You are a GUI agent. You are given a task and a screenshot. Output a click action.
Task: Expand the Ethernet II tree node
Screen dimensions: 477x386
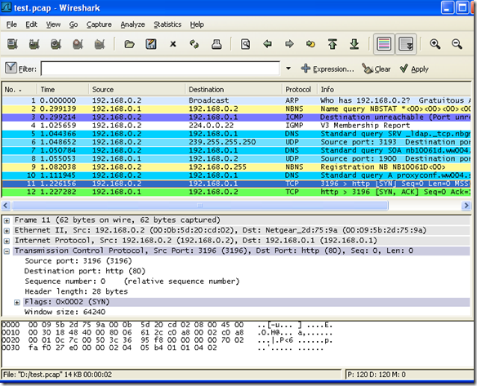click(7, 231)
